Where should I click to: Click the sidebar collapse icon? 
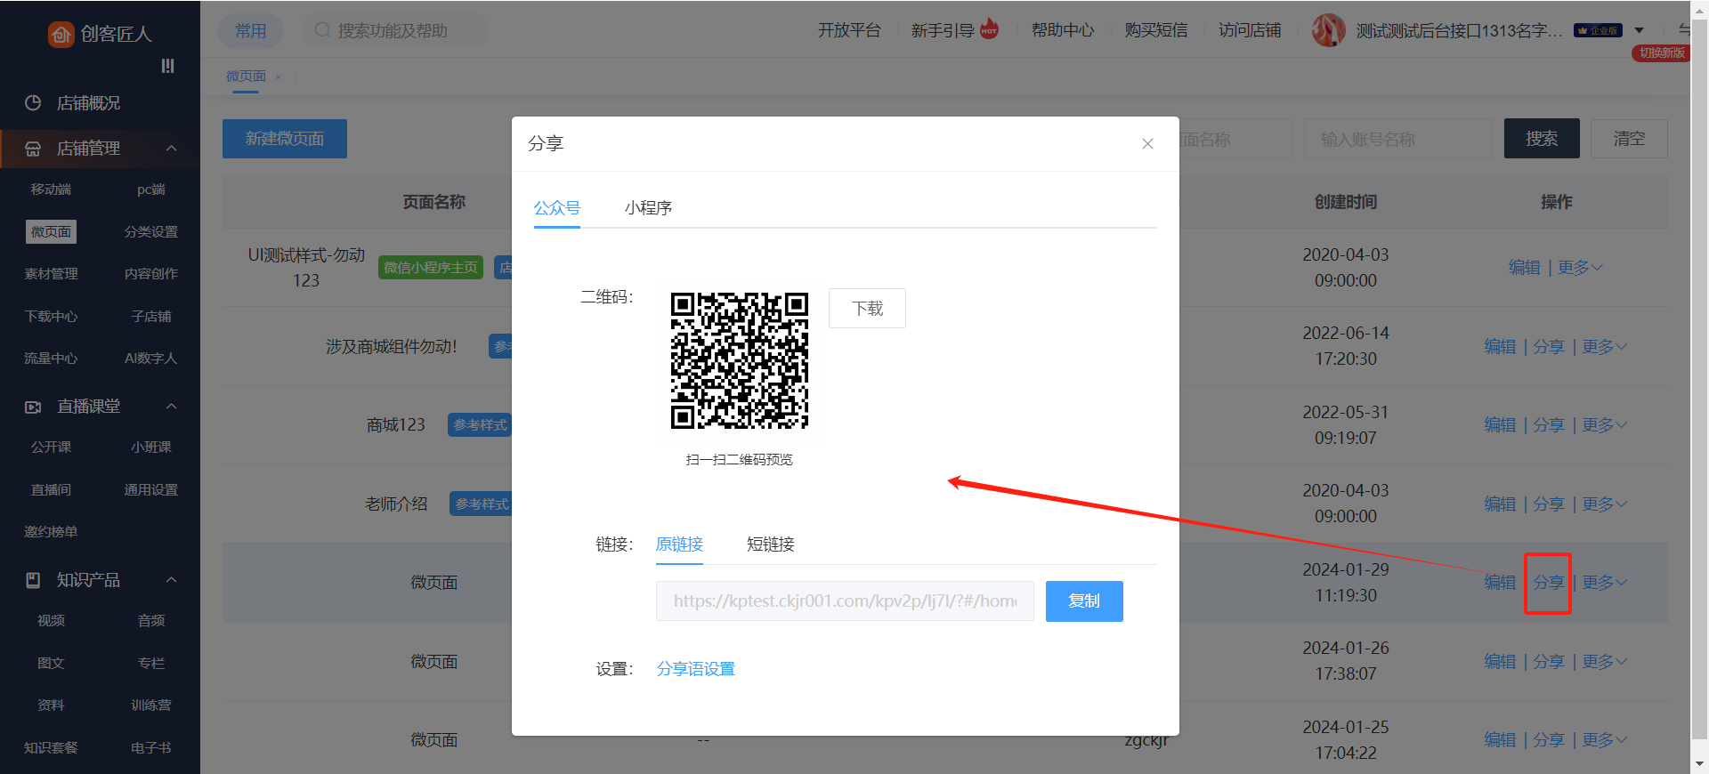pos(167,66)
